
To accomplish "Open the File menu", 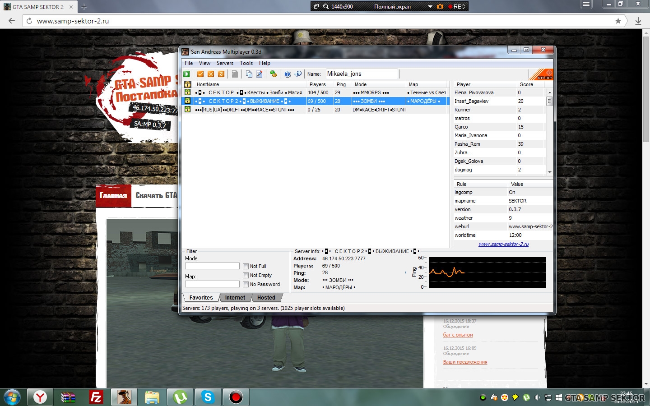I will (x=189, y=63).
